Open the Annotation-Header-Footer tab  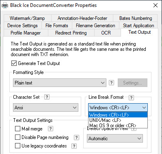(x=82, y=18)
